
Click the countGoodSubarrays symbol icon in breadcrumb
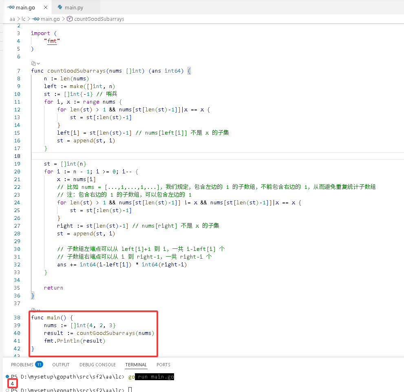pos(70,19)
